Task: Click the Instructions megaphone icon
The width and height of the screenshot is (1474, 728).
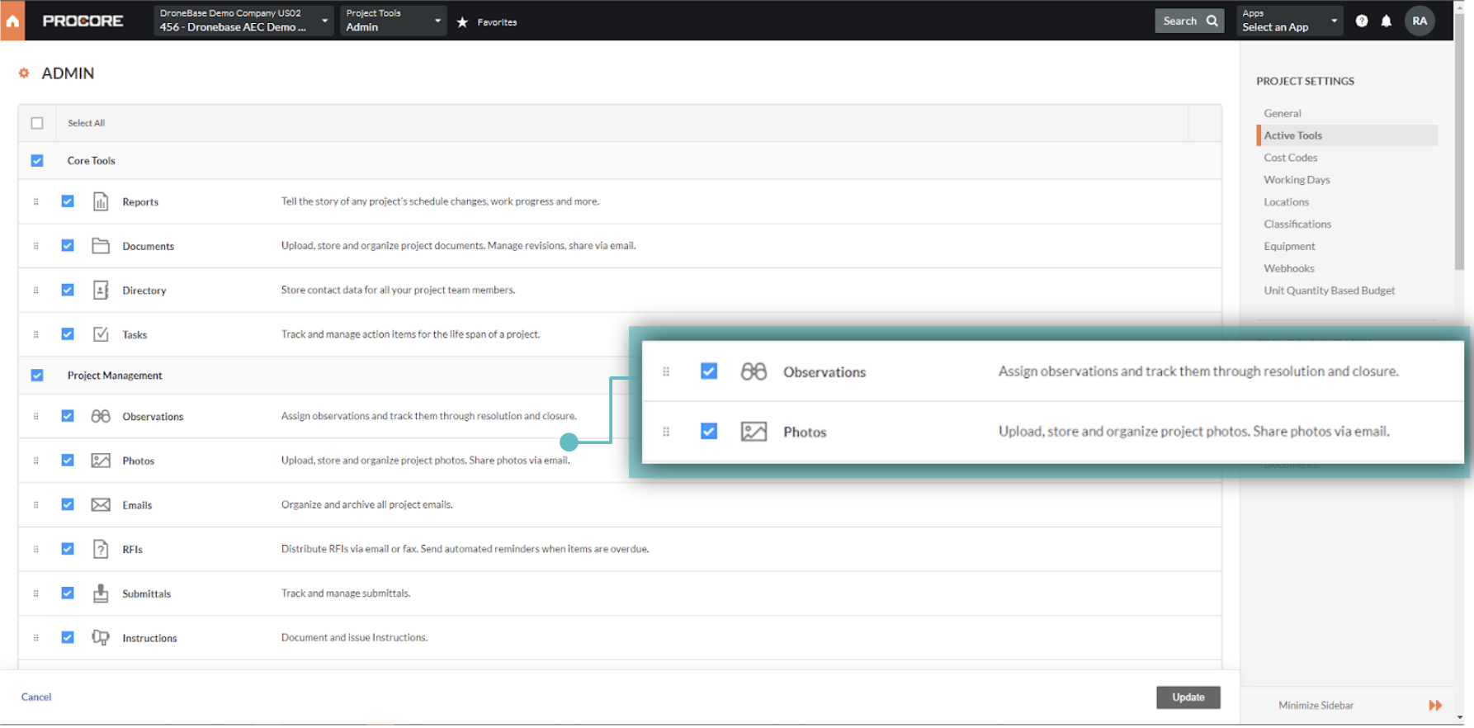Action: [101, 637]
